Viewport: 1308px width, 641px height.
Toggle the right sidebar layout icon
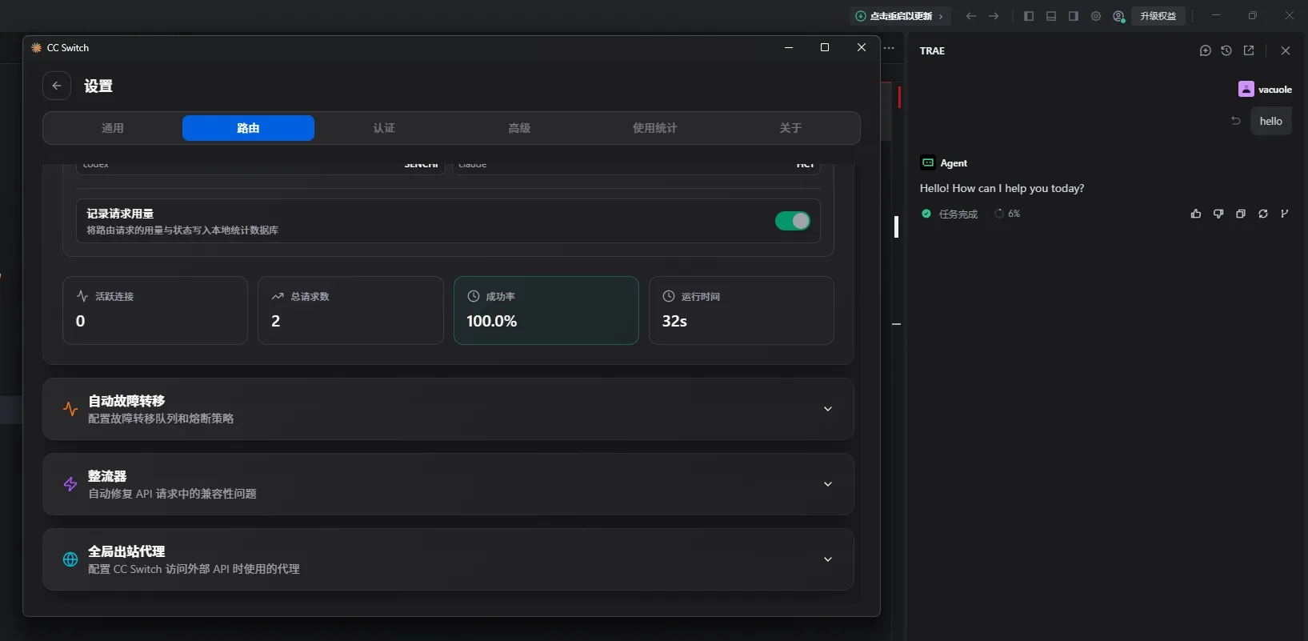[1074, 16]
